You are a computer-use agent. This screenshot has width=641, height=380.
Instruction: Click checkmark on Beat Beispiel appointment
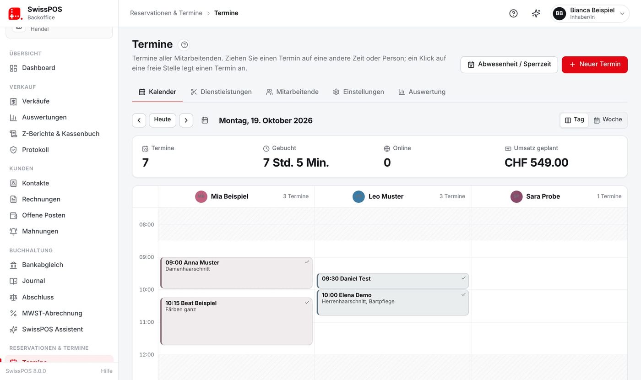[307, 302]
